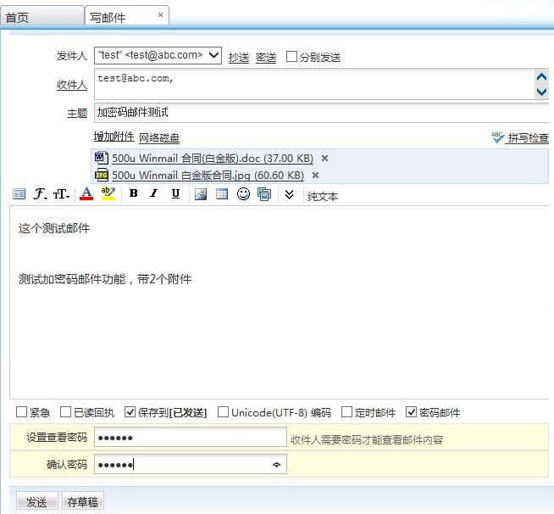554x514 pixels.
Task: Click the 设置查看密码 password field
Action: pyautogui.click(x=190, y=437)
